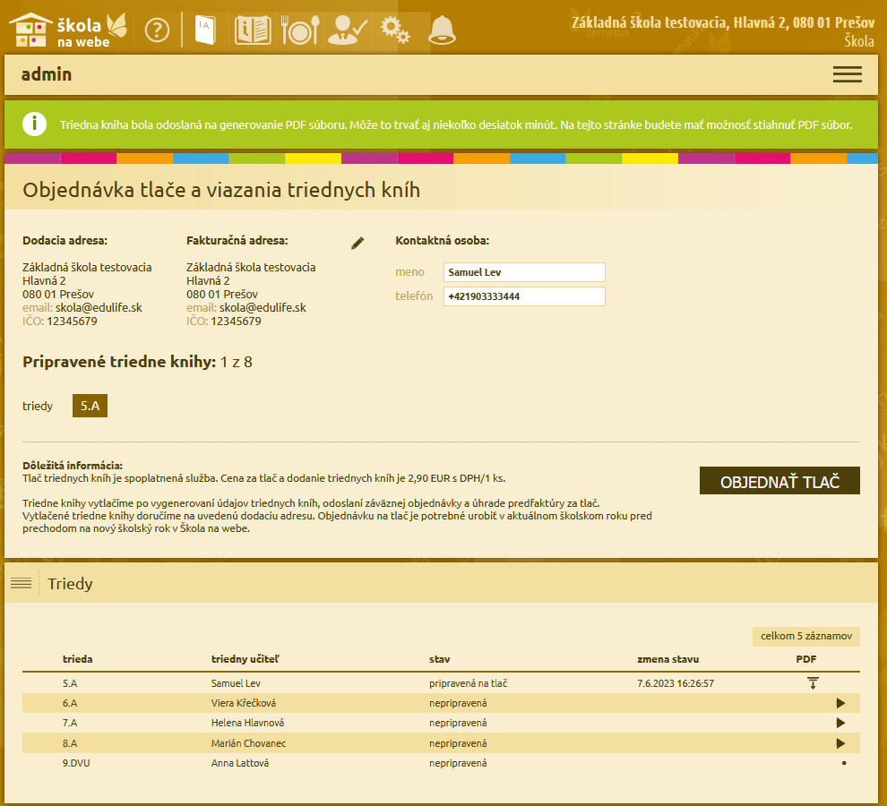887x806 pixels.
Task: Generate PDF for class 8.A
Action: (x=840, y=743)
